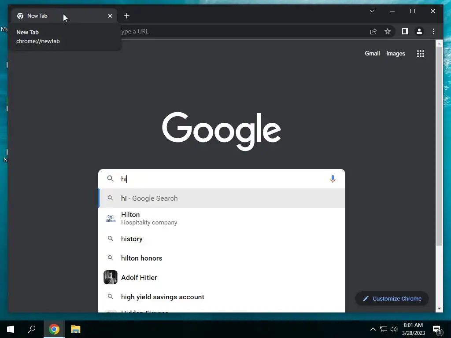Screen dimensions: 451x338
Task: Select 'high yield savings account' suggestion
Action: (x=222, y=297)
